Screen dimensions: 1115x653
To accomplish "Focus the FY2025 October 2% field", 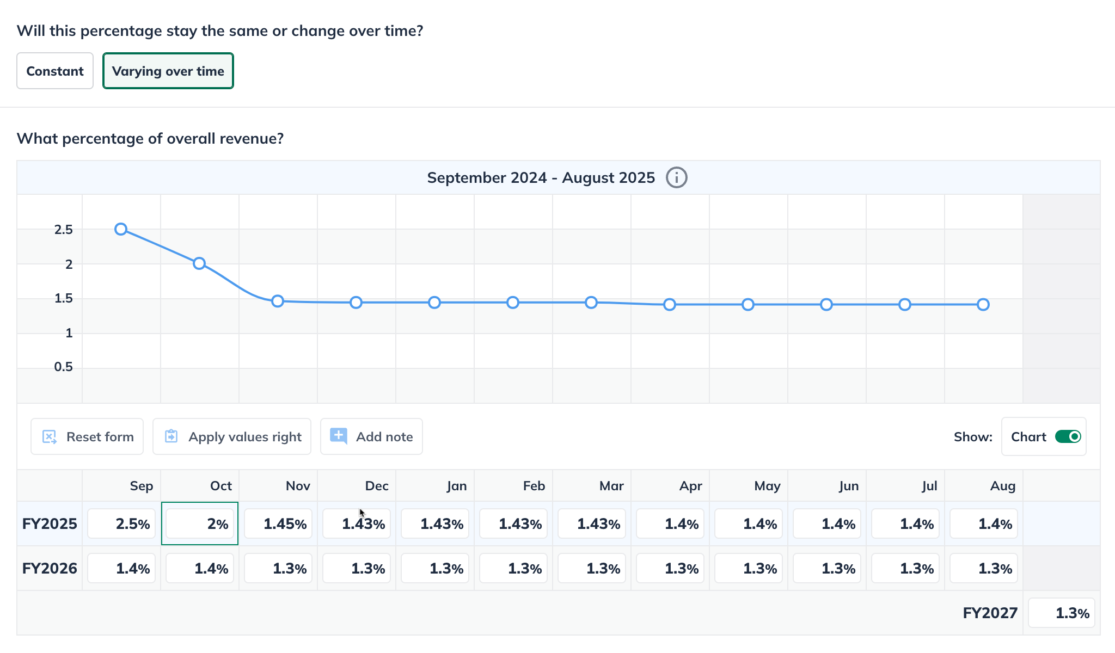I will coord(200,523).
